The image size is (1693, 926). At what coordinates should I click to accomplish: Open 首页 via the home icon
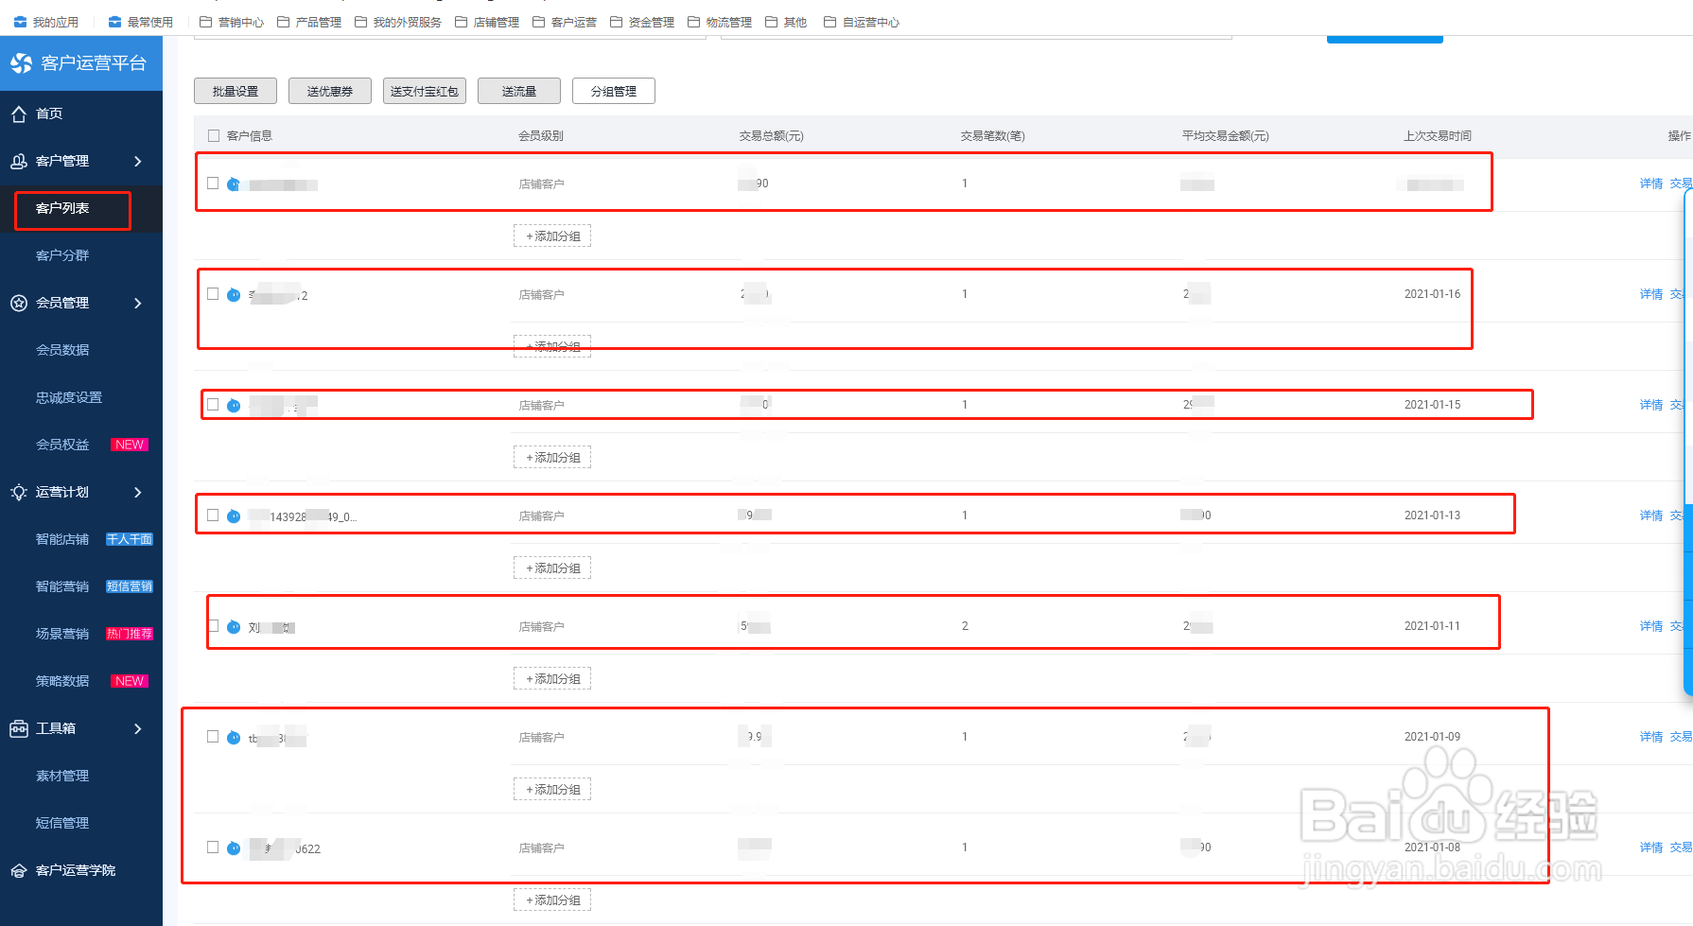tap(19, 114)
